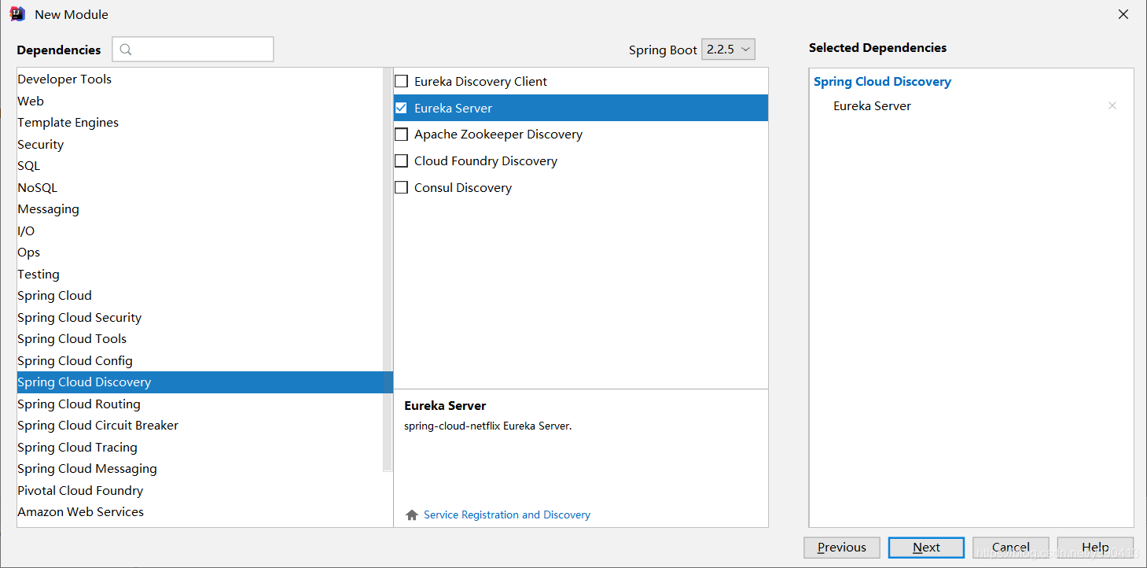The width and height of the screenshot is (1147, 568).
Task: Open the Spring Boot version dropdown
Action: click(x=728, y=49)
